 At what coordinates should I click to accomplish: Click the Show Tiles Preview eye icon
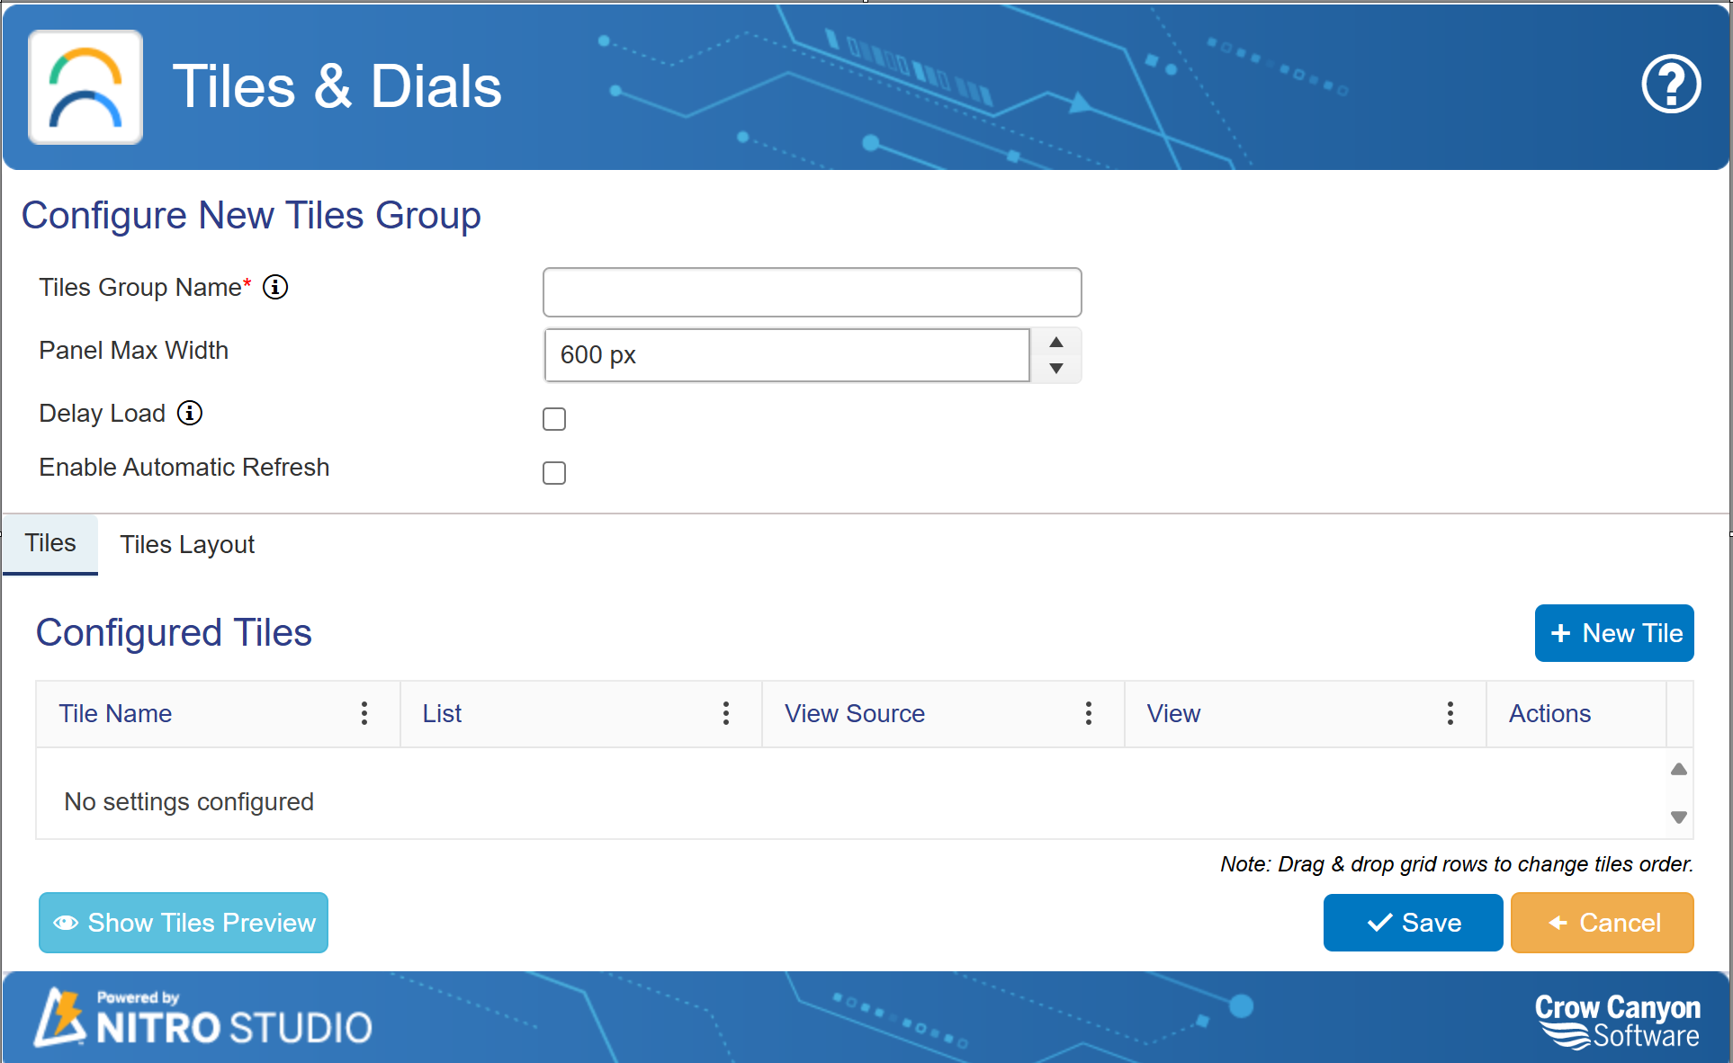pos(67,922)
